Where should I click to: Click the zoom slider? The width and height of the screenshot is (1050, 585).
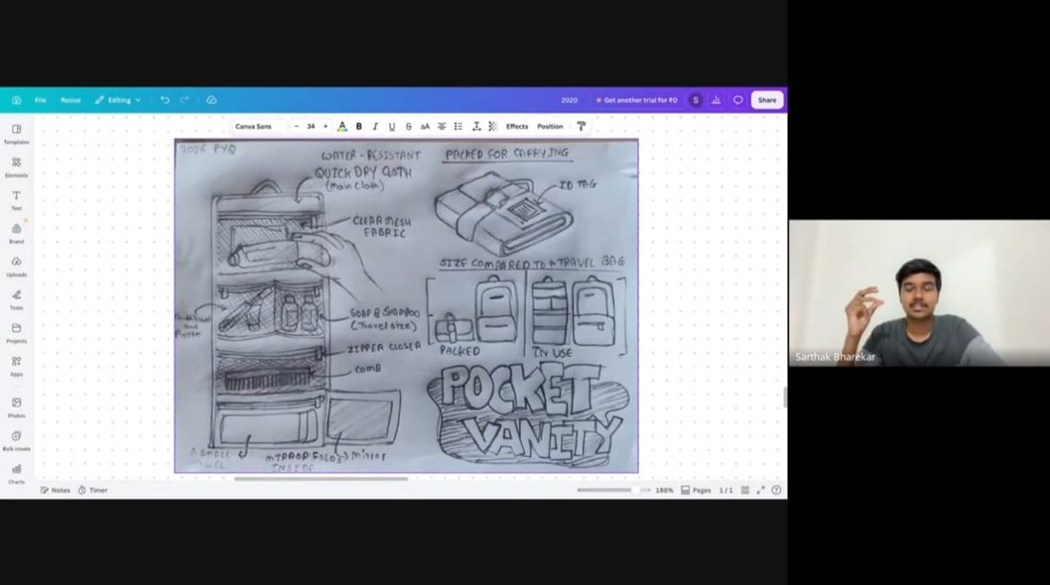click(614, 490)
